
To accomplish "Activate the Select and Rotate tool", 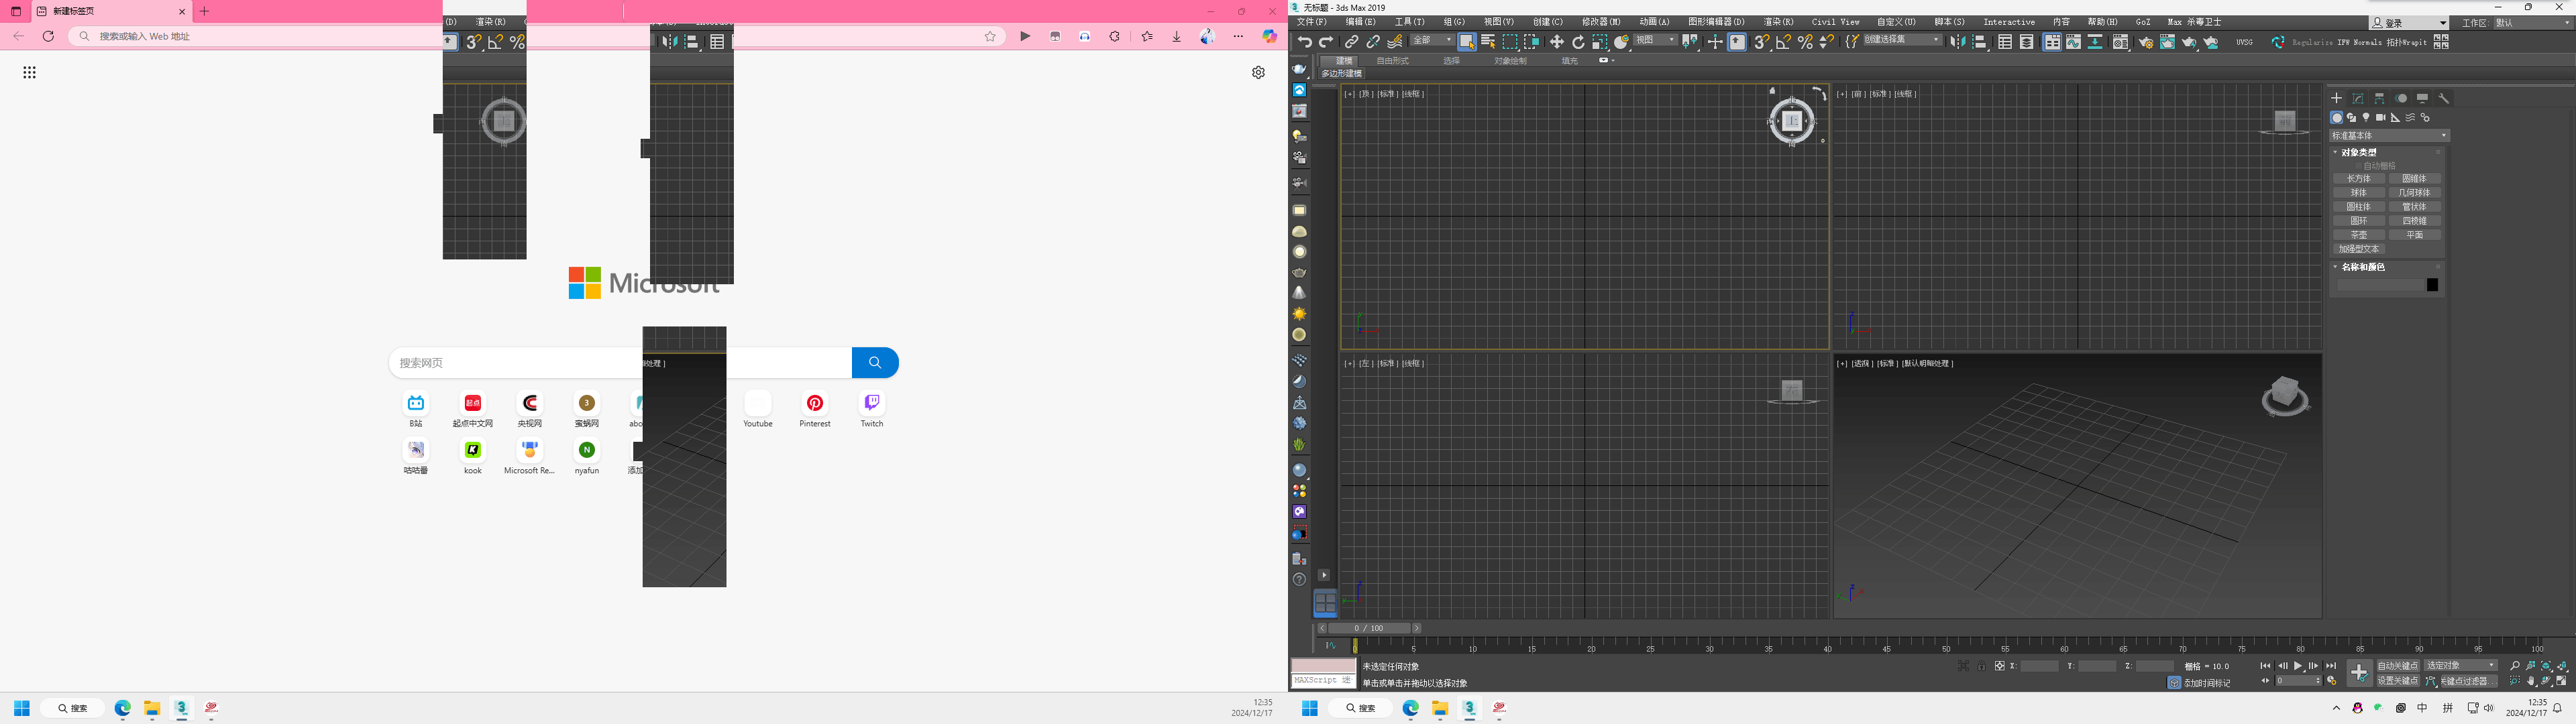I will tap(1578, 42).
